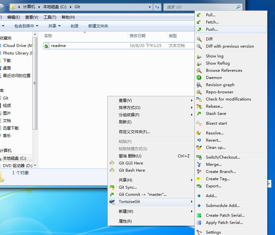The width and height of the screenshot is (275, 235).
Task: Select Diff with previous version
Action: (x=231, y=46)
